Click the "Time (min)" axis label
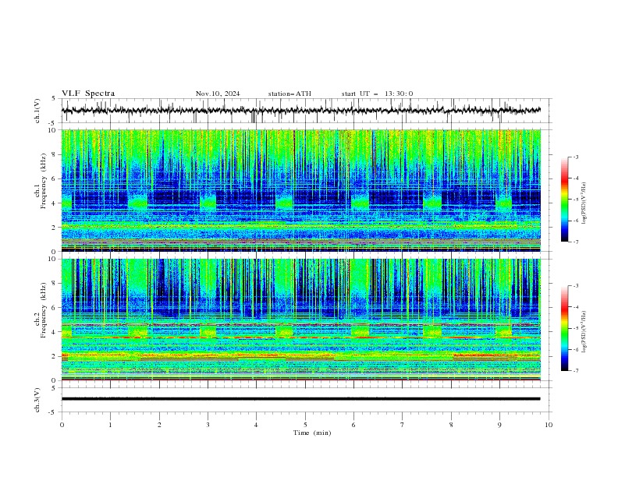Image resolution: width=618 pixels, height=477 pixels. [312, 433]
